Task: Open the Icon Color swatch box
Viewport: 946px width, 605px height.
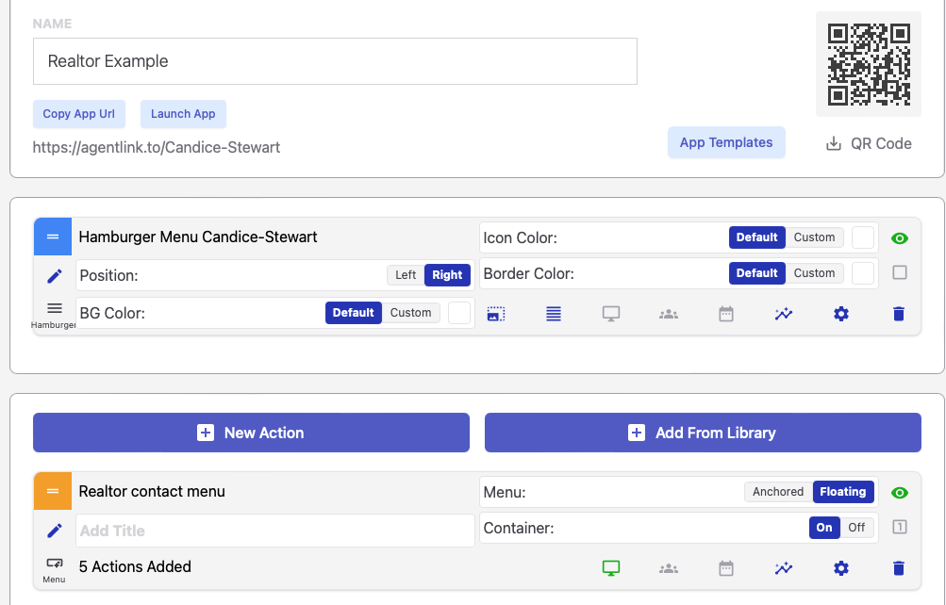Action: (863, 237)
